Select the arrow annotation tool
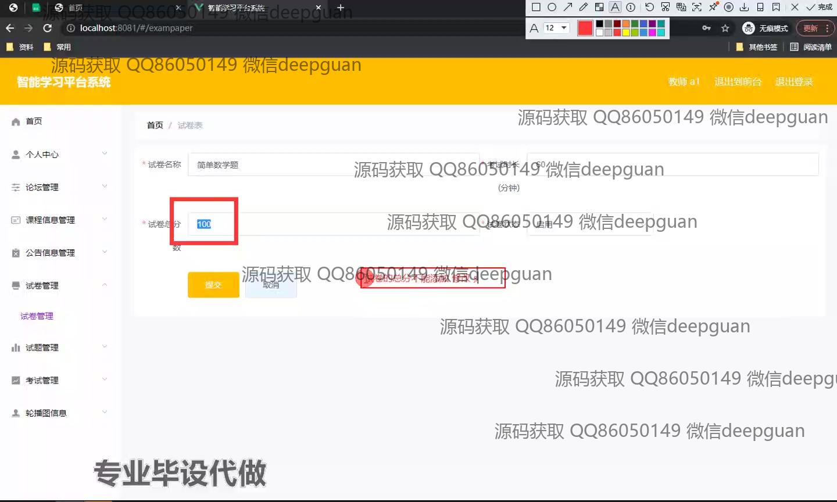The height and width of the screenshot is (502, 837). pyautogui.click(x=568, y=8)
